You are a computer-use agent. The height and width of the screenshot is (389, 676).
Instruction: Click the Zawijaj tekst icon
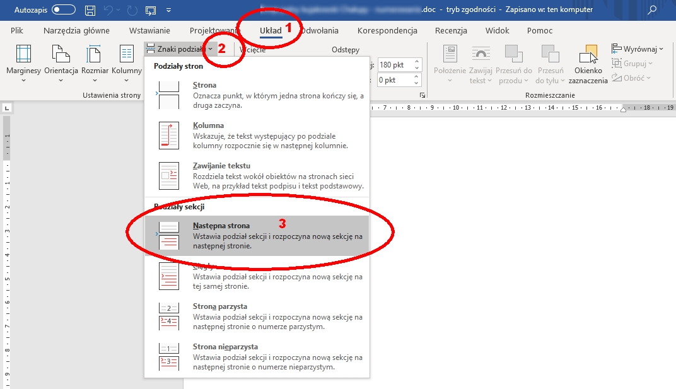coord(481,54)
